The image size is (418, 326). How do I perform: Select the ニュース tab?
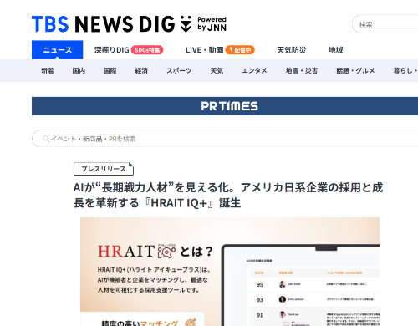57,50
